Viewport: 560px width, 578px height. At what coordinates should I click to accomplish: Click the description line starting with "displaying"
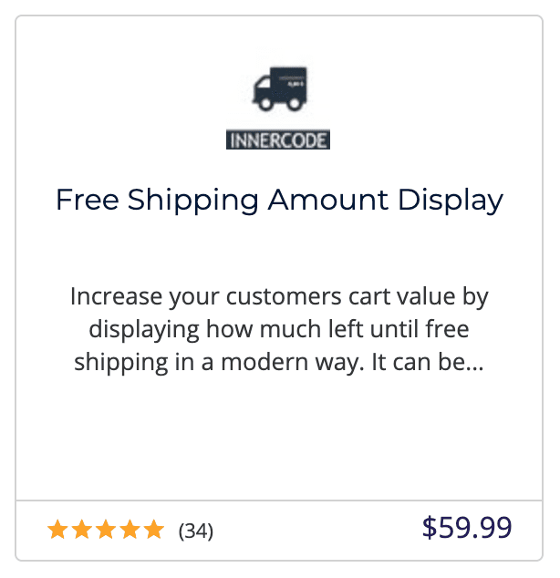279,330
